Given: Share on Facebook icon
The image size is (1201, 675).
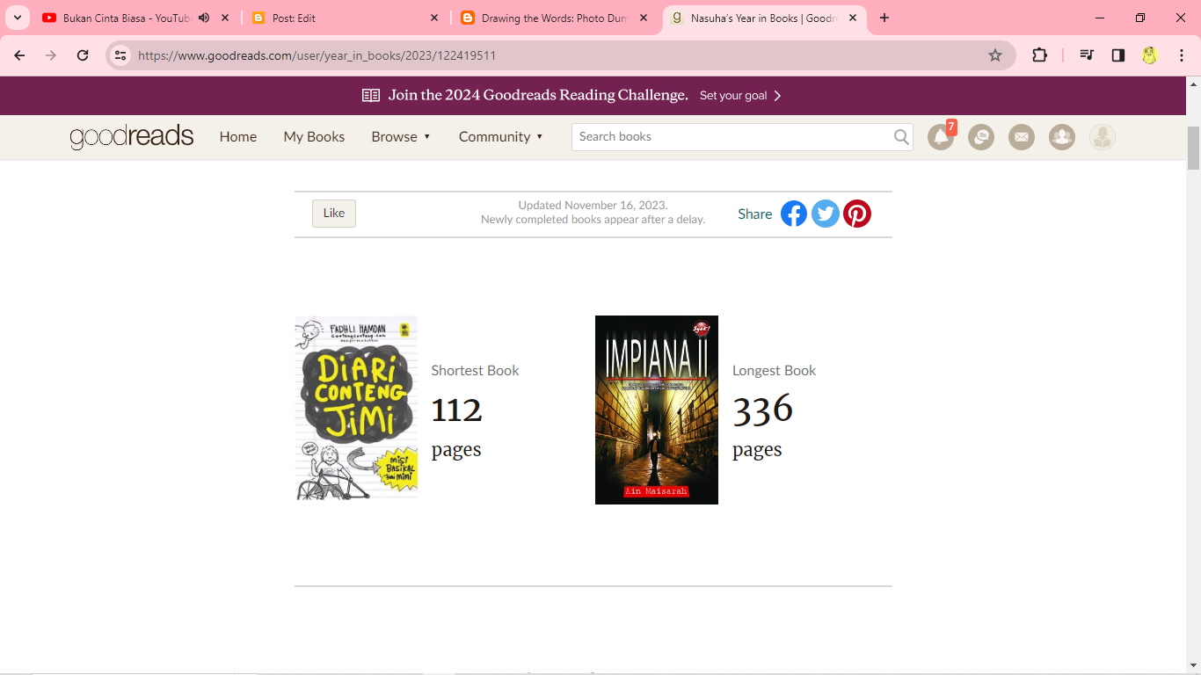Looking at the screenshot, I should [794, 214].
